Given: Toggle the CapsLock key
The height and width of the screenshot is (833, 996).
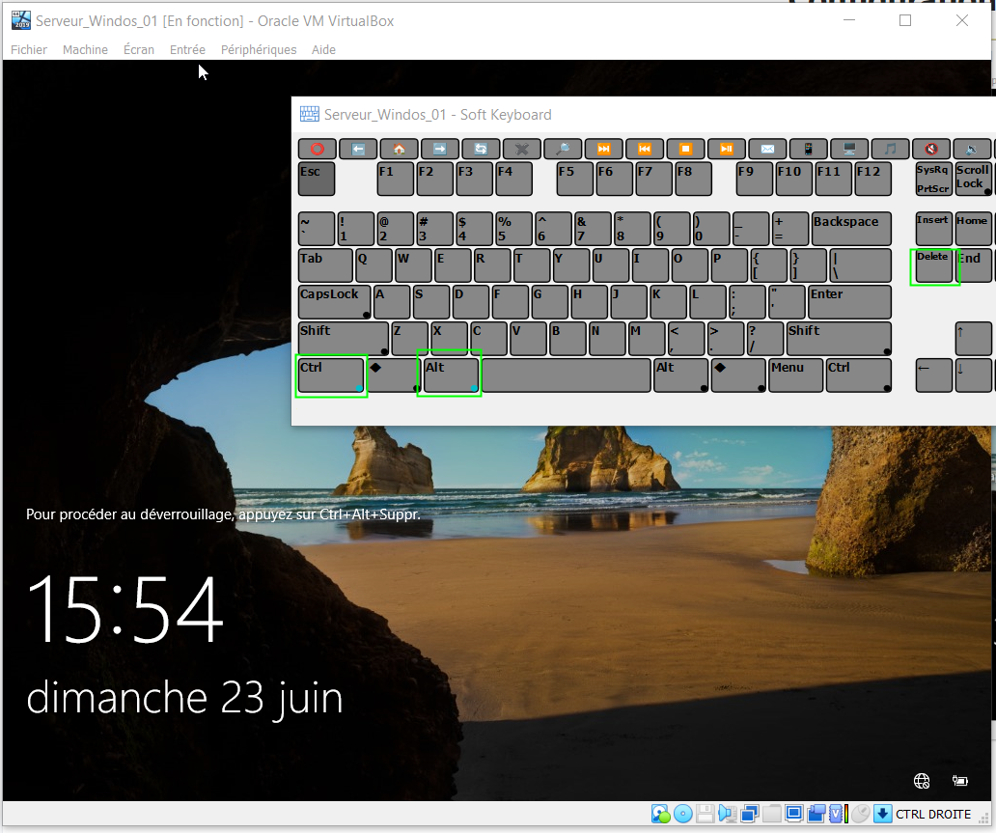Looking at the screenshot, I should pos(335,302).
